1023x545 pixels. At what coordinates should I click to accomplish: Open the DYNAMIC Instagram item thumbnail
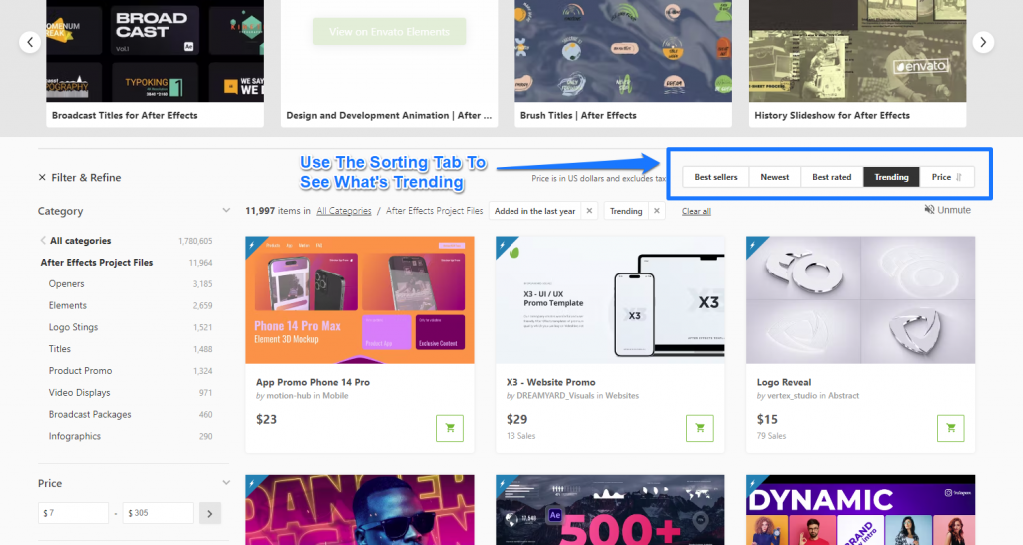click(x=860, y=510)
